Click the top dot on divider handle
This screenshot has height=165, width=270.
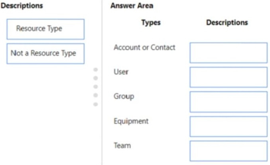pyautogui.click(x=96, y=70)
